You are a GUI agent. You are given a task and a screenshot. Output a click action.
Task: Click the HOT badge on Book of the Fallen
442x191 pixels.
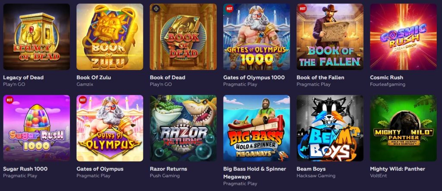click(x=303, y=9)
